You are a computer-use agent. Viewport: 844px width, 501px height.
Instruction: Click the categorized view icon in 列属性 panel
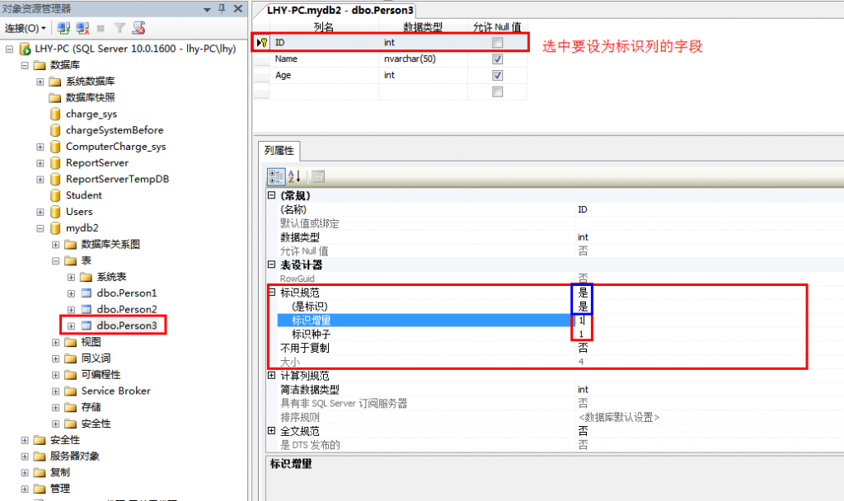[276, 176]
